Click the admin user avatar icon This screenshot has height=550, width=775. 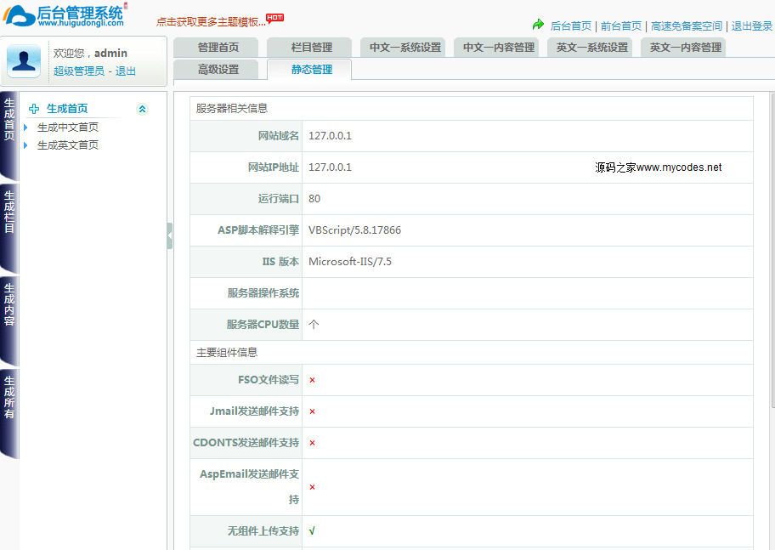[23, 61]
